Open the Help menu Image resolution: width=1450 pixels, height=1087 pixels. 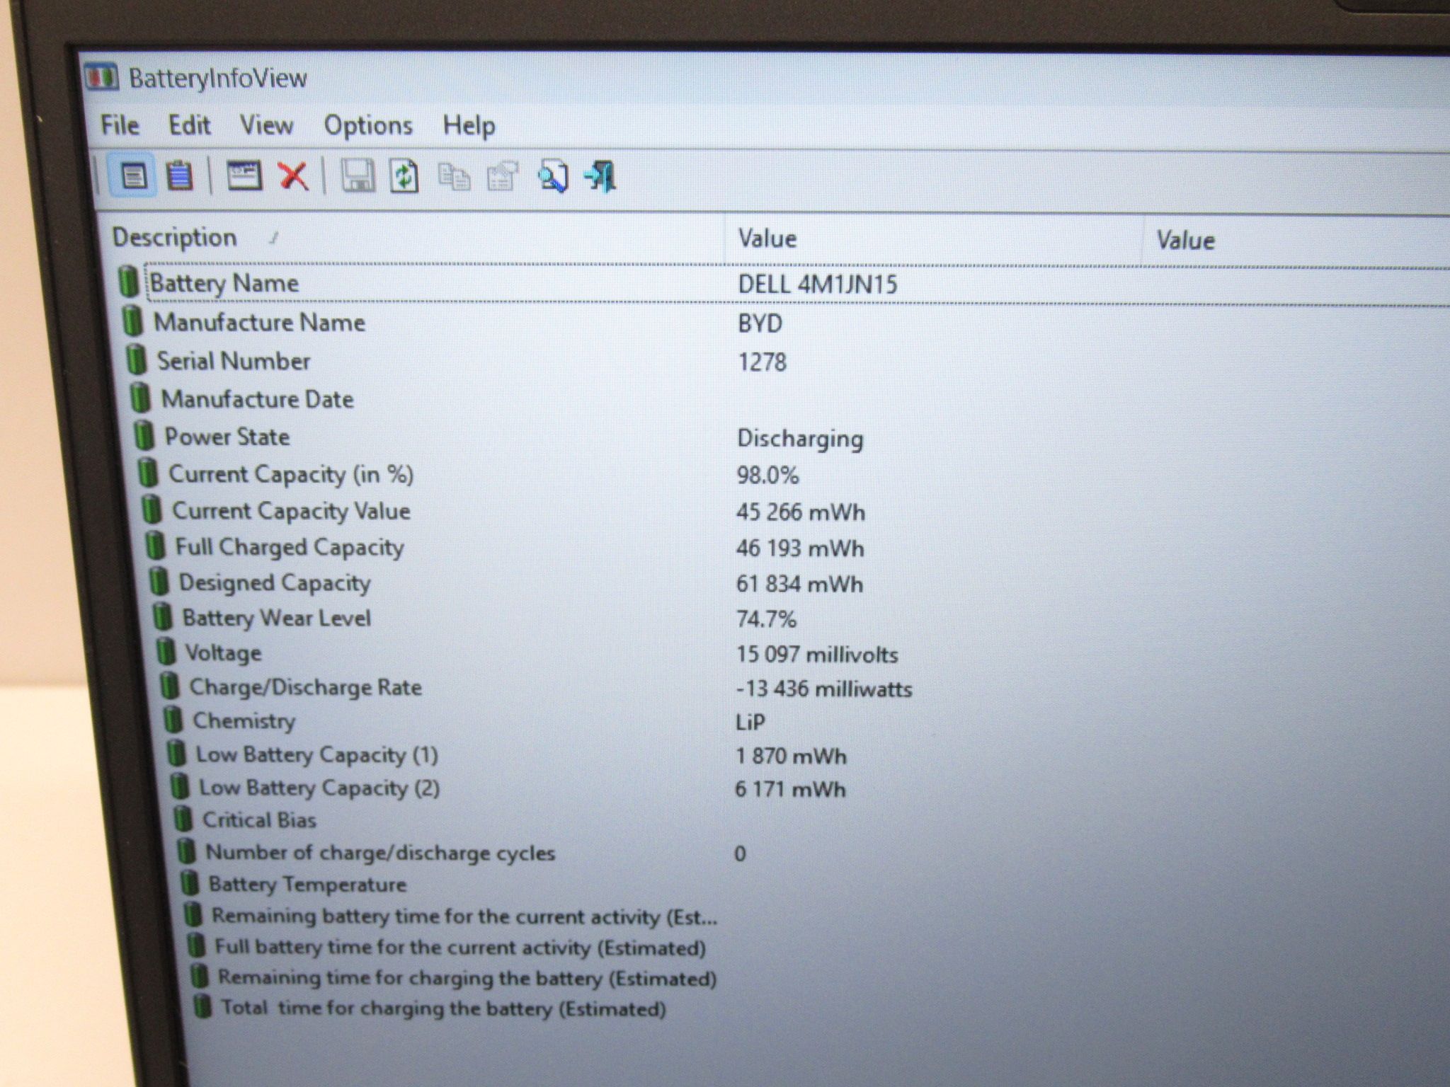(469, 127)
